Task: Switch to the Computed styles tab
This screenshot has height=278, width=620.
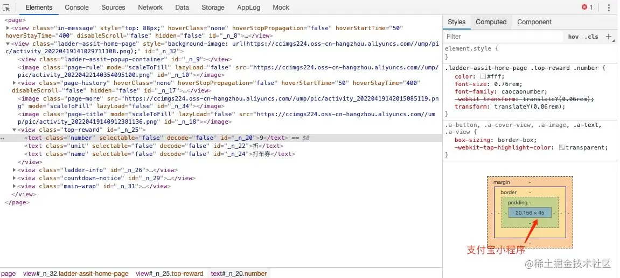Action: (491, 22)
